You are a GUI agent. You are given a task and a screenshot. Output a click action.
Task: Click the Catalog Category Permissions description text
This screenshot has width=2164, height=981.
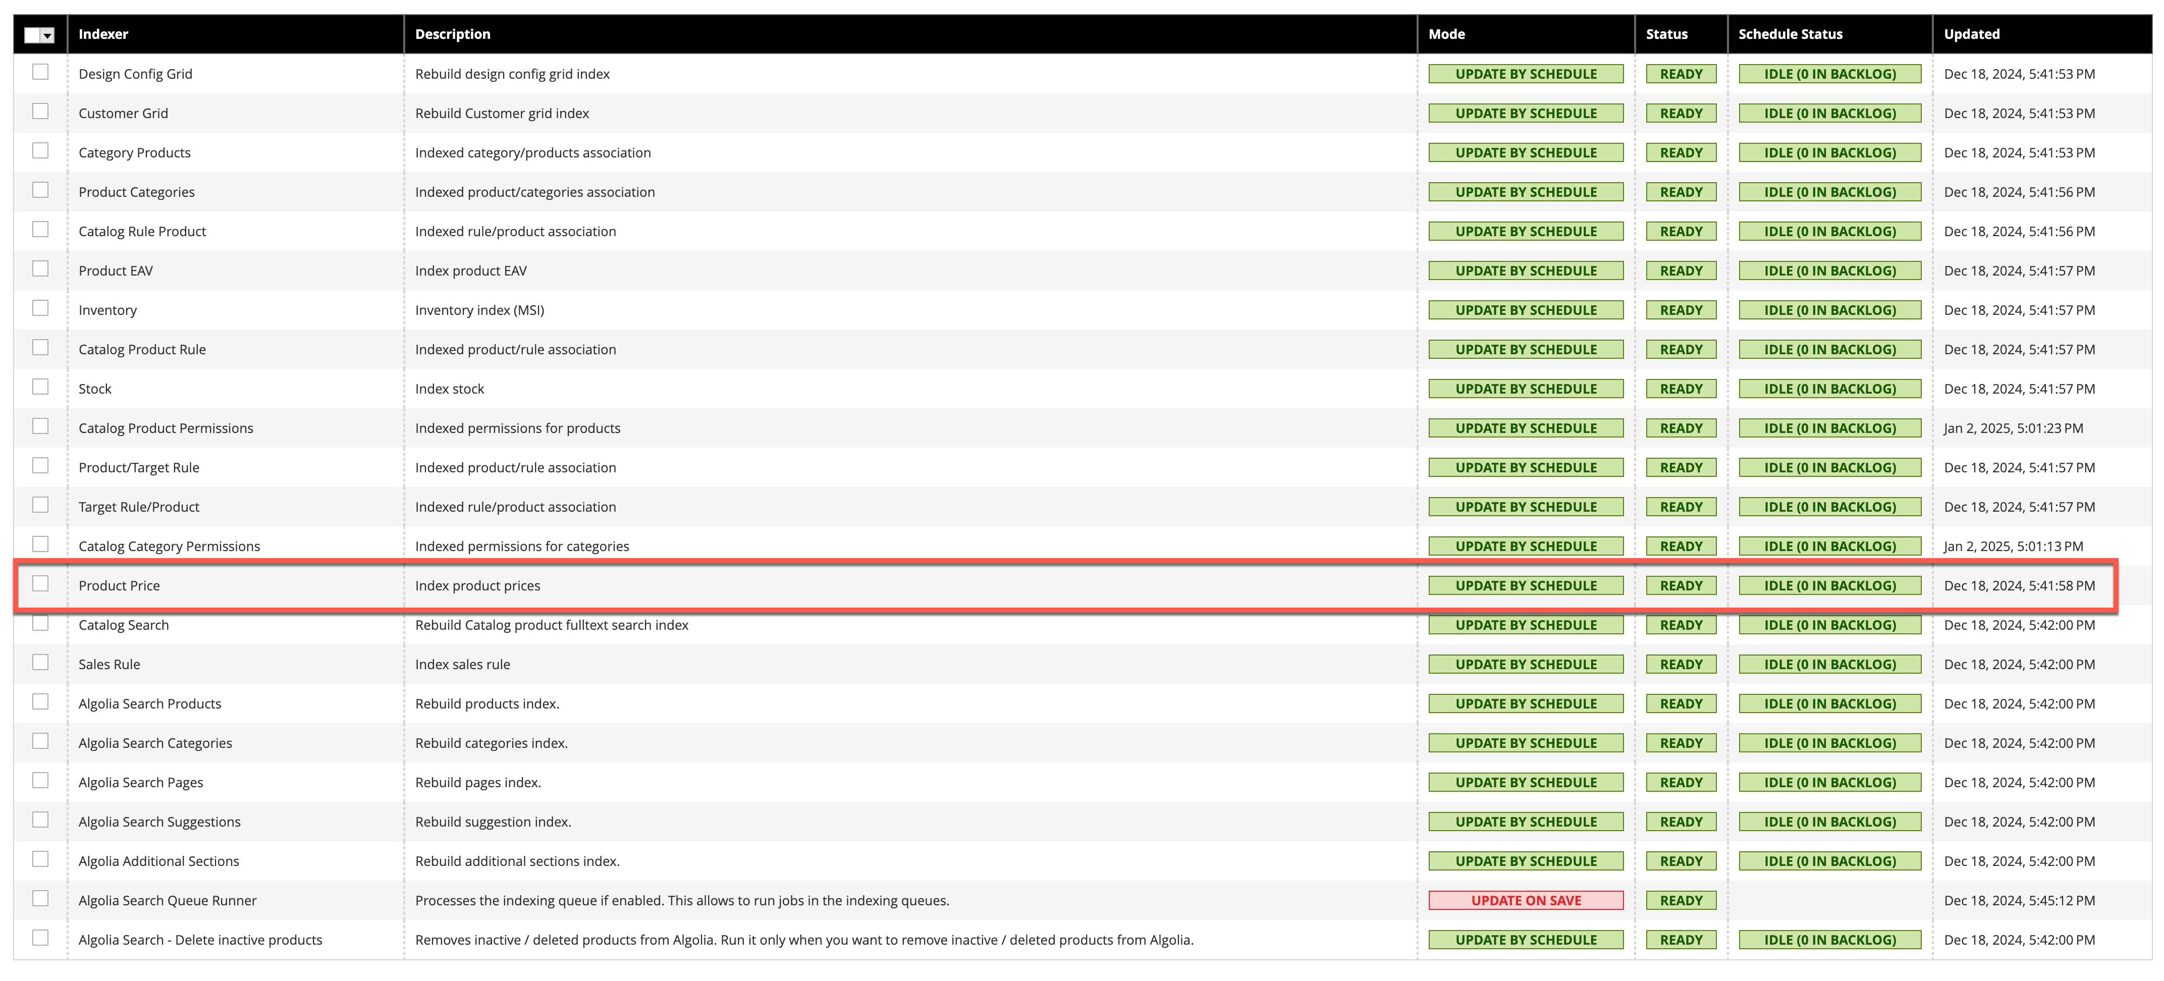[522, 545]
